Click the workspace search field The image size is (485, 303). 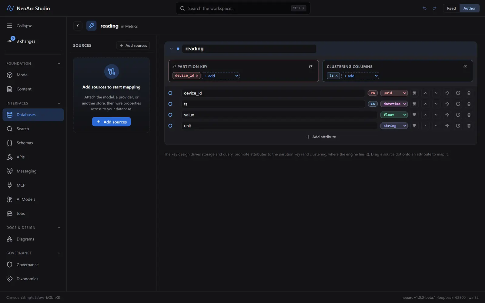[x=243, y=8]
